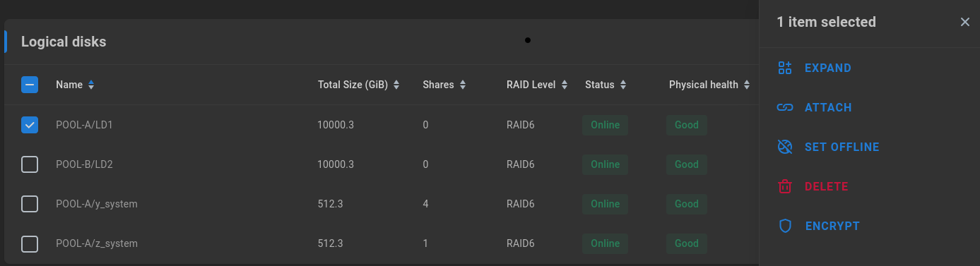980x266 pixels.
Task: Click the ENCRYPT button label
Action: (x=832, y=226)
